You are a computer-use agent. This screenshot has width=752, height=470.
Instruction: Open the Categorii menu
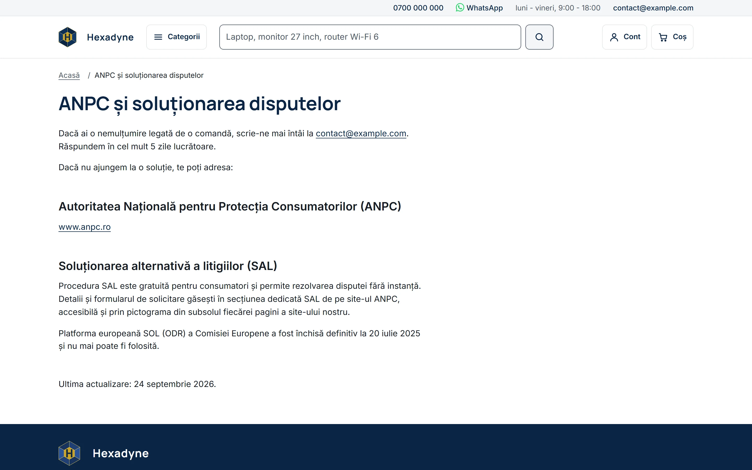tap(177, 37)
